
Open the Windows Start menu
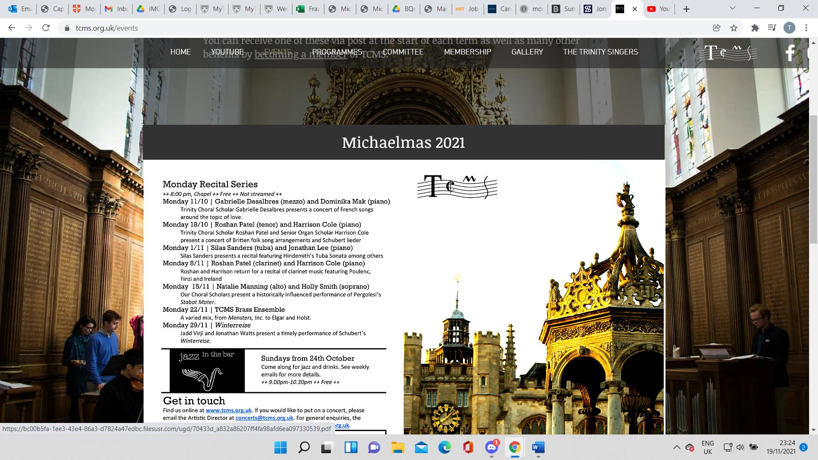point(280,448)
